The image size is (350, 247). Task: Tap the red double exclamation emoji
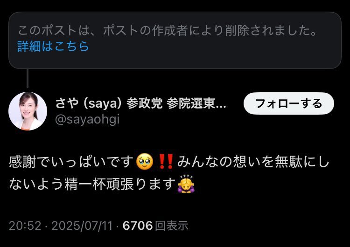pos(165,161)
